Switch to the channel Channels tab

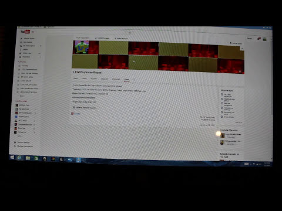point(105,79)
